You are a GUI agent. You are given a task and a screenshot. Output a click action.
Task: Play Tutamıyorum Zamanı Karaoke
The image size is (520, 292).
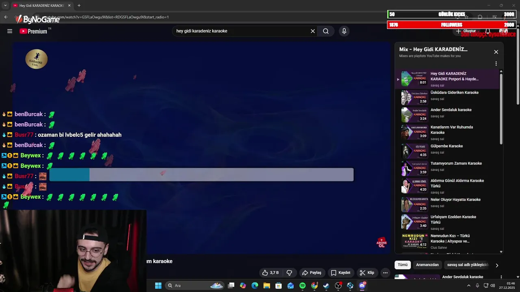click(x=447, y=168)
